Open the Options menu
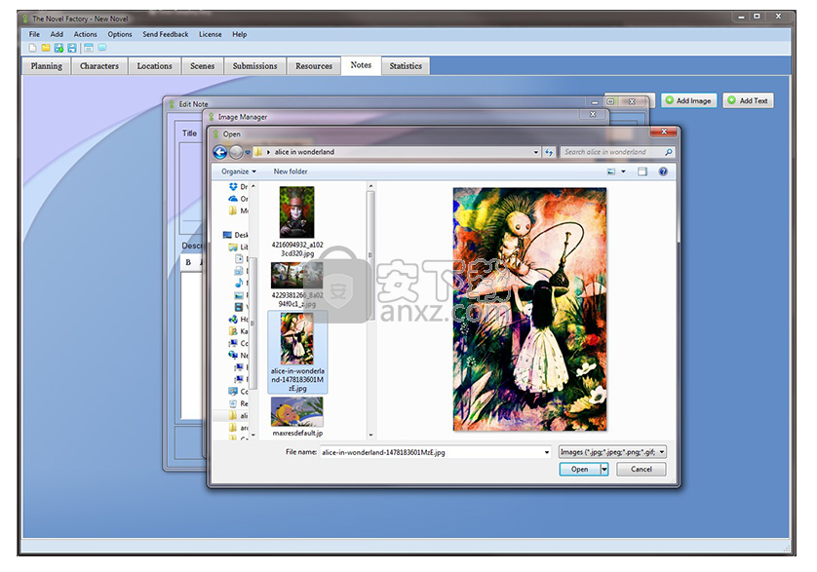Image resolution: width=817 pixels, height=572 pixels. 120,34
